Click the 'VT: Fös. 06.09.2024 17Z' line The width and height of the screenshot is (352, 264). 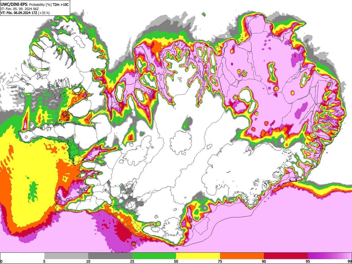tap(19, 13)
